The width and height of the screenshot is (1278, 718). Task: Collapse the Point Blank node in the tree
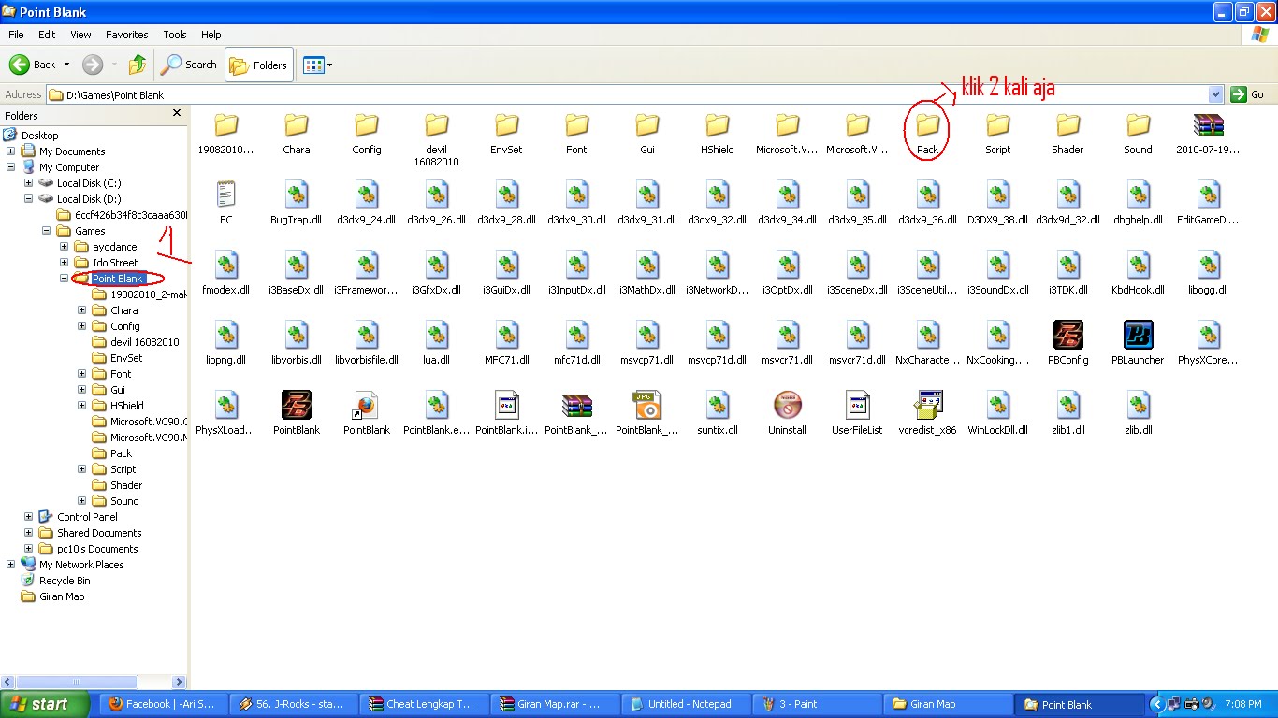(64, 279)
